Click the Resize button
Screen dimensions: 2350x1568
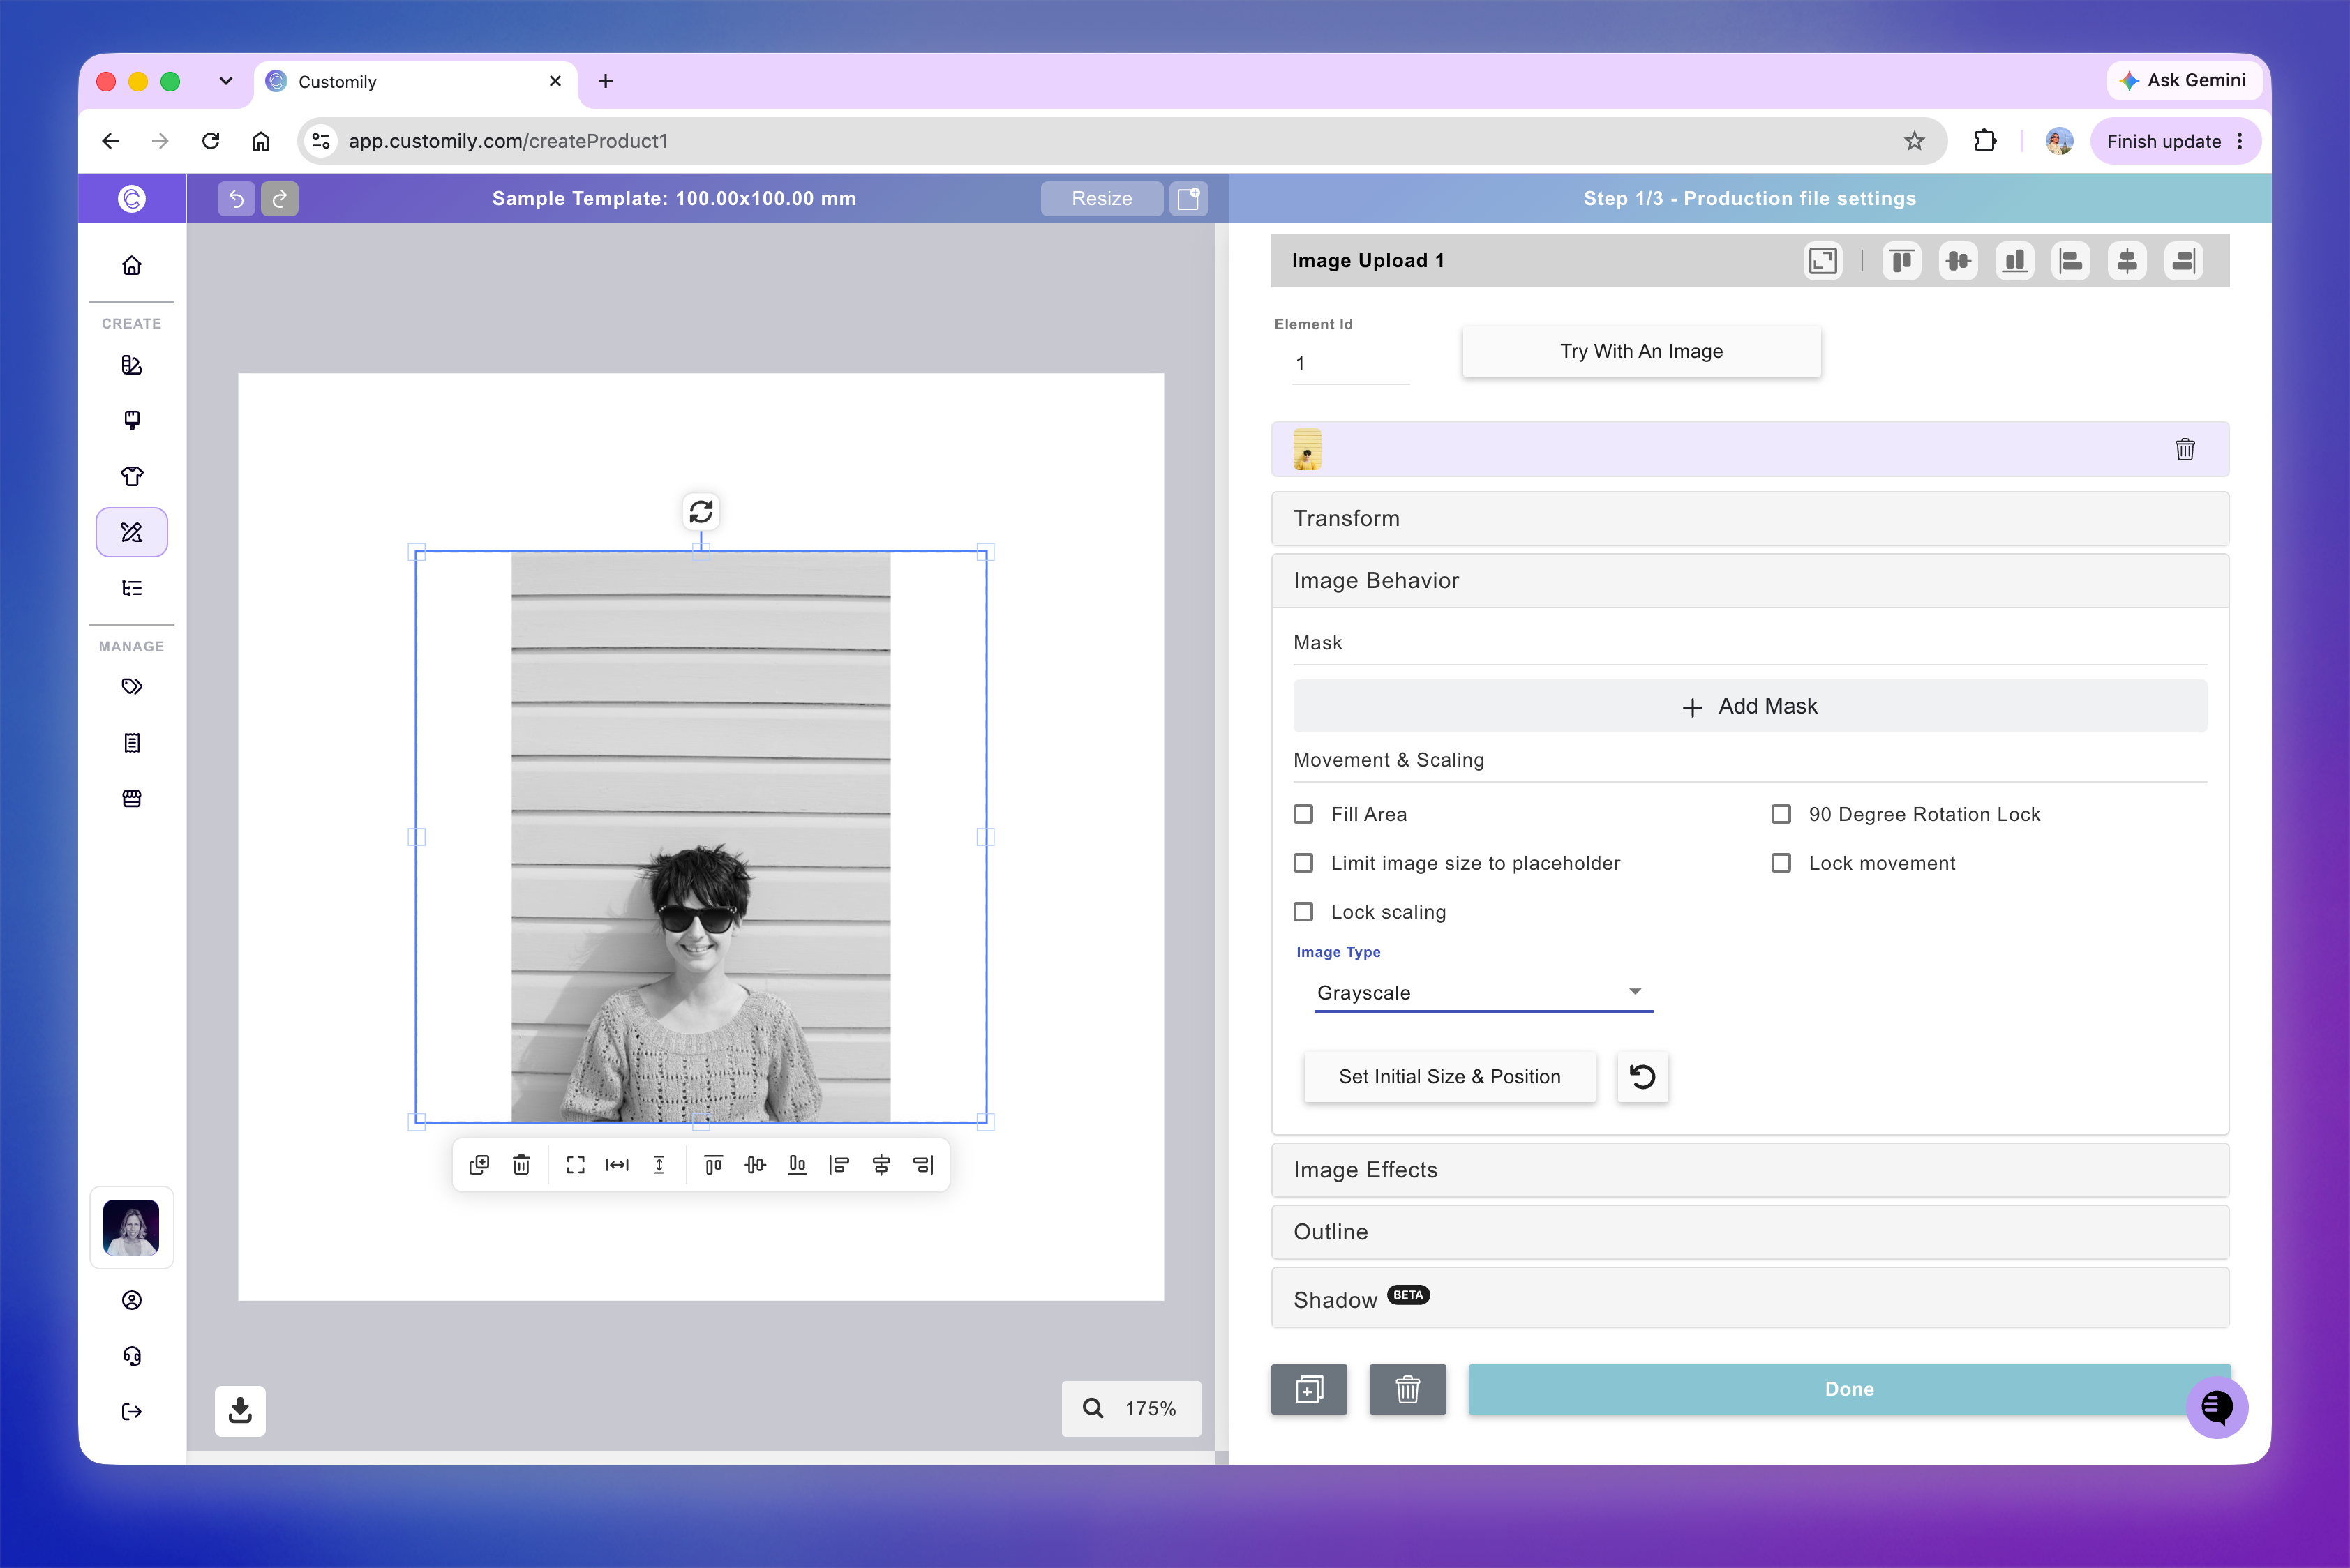pos(1102,198)
